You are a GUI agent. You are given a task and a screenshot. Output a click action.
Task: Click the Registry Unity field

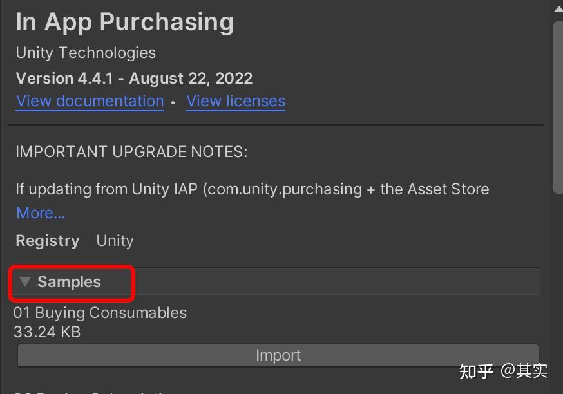74,241
